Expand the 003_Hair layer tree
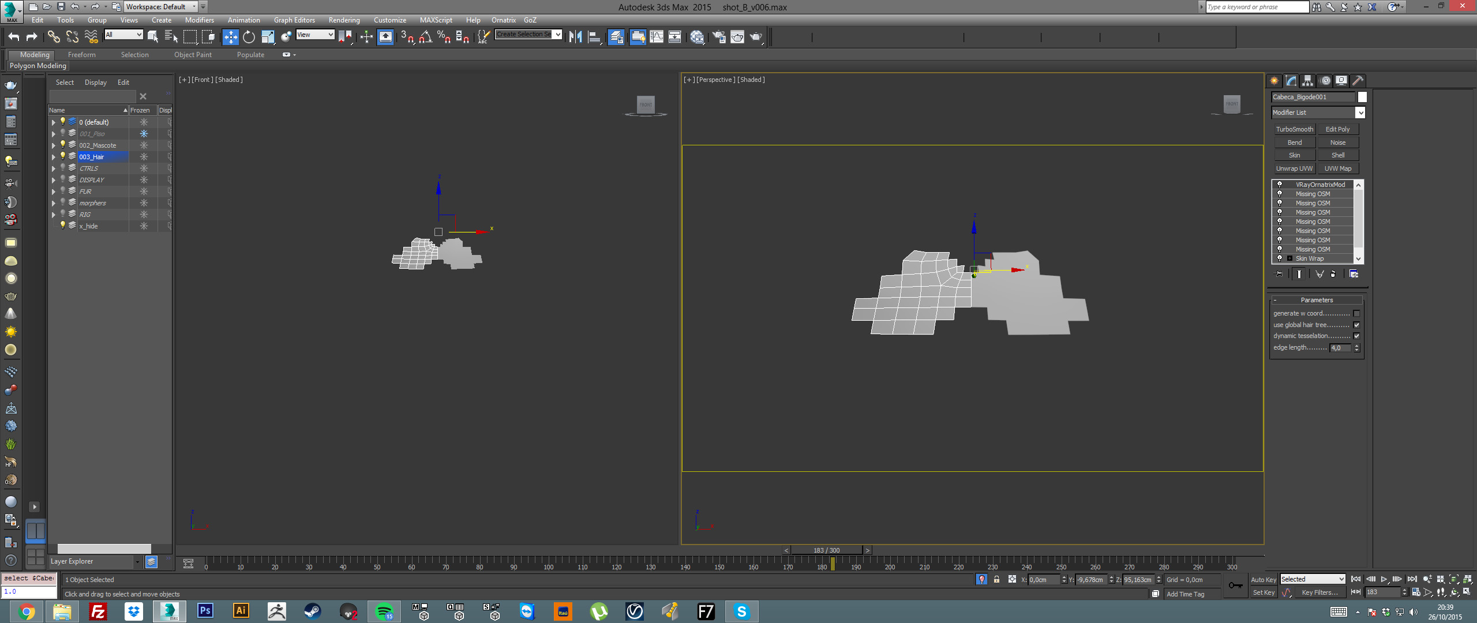Viewport: 1477px width, 623px height. tap(54, 157)
